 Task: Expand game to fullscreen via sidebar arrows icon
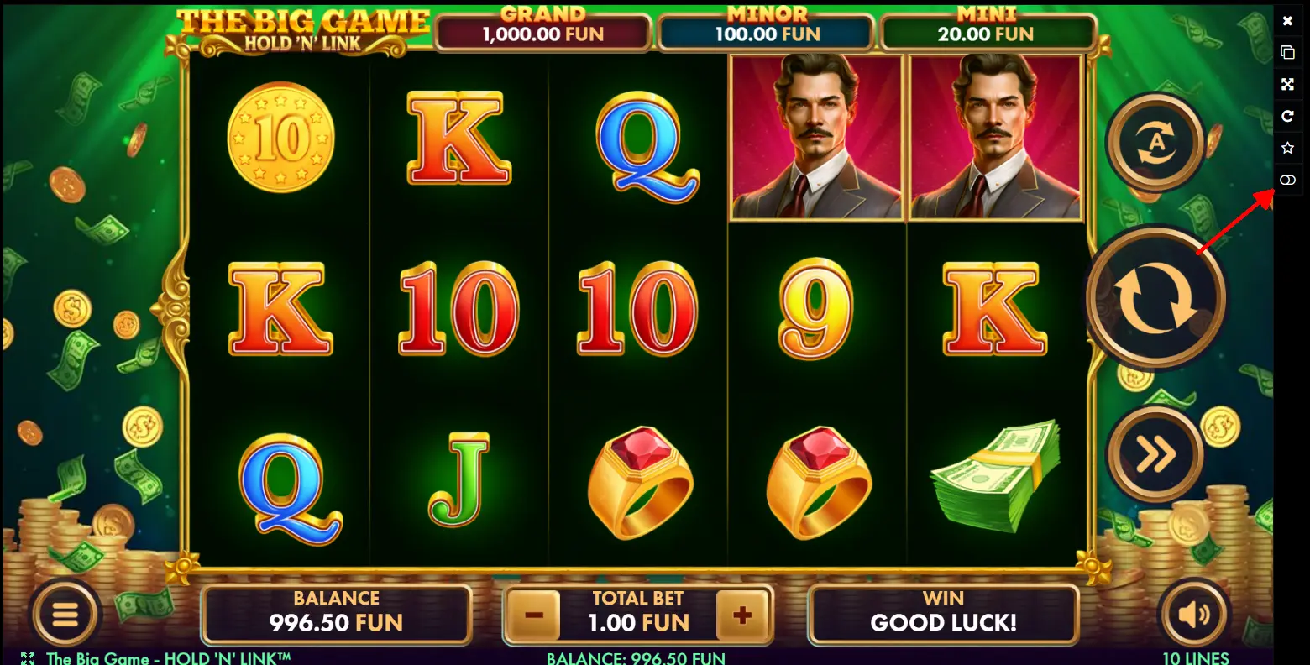(x=1287, y=84)
